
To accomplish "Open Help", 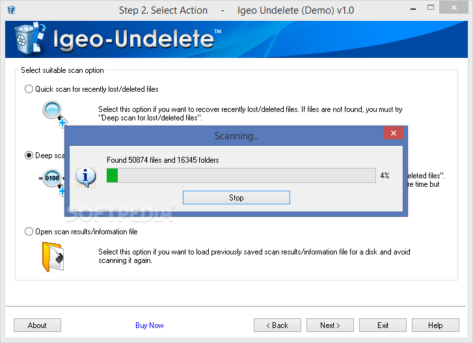I will [436, 325].
